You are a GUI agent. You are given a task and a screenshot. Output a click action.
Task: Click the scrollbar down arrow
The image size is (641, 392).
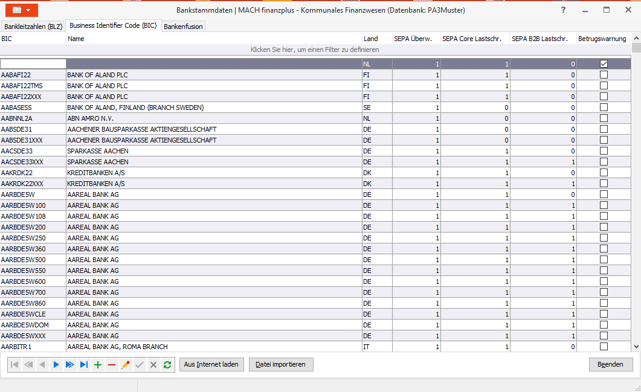tap(636, 347)
